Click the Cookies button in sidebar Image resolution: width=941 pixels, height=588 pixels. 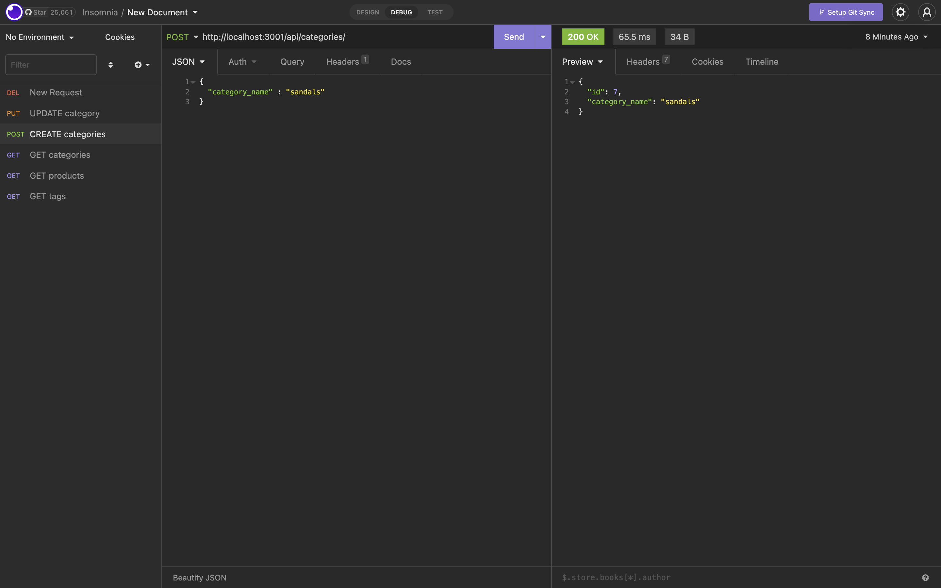[120, 37]
